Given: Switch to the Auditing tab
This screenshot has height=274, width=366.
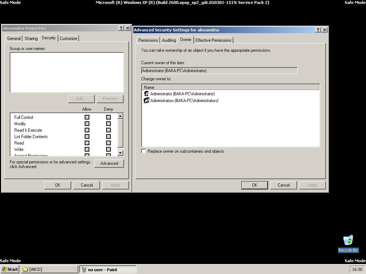Looking at the screenshot, I should 169,40.
